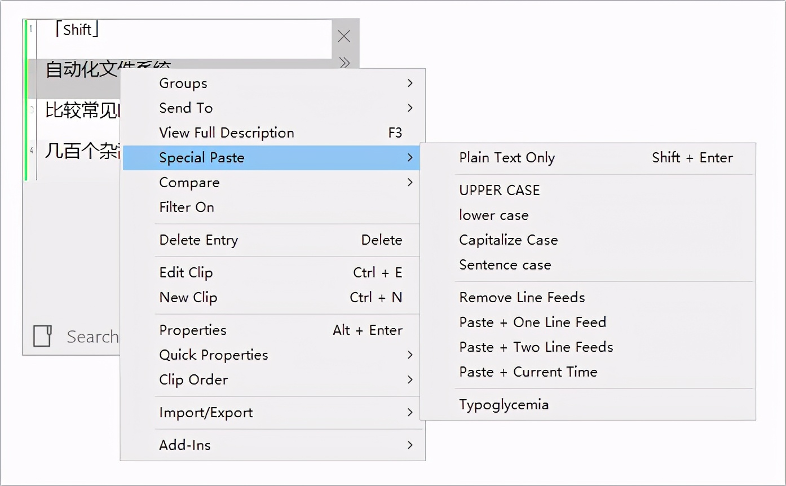786x486 pixels.
Task: Select Remove Line Feeds option
Action: click(522, 298)
